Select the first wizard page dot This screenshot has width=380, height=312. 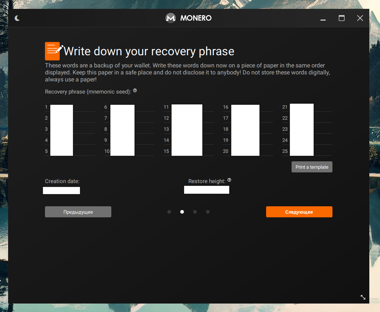169,212
